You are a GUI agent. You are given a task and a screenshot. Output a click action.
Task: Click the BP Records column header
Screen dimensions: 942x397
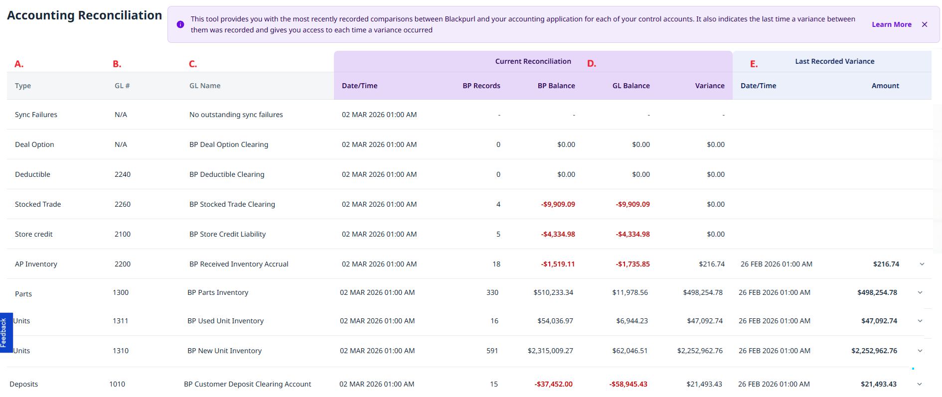481,86
